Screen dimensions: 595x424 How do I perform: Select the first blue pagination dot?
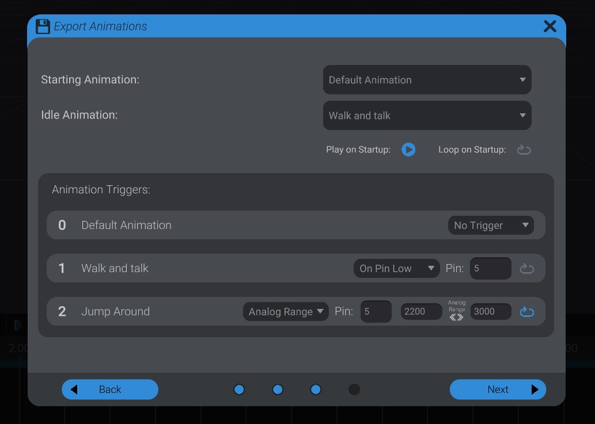coord(239,389)
